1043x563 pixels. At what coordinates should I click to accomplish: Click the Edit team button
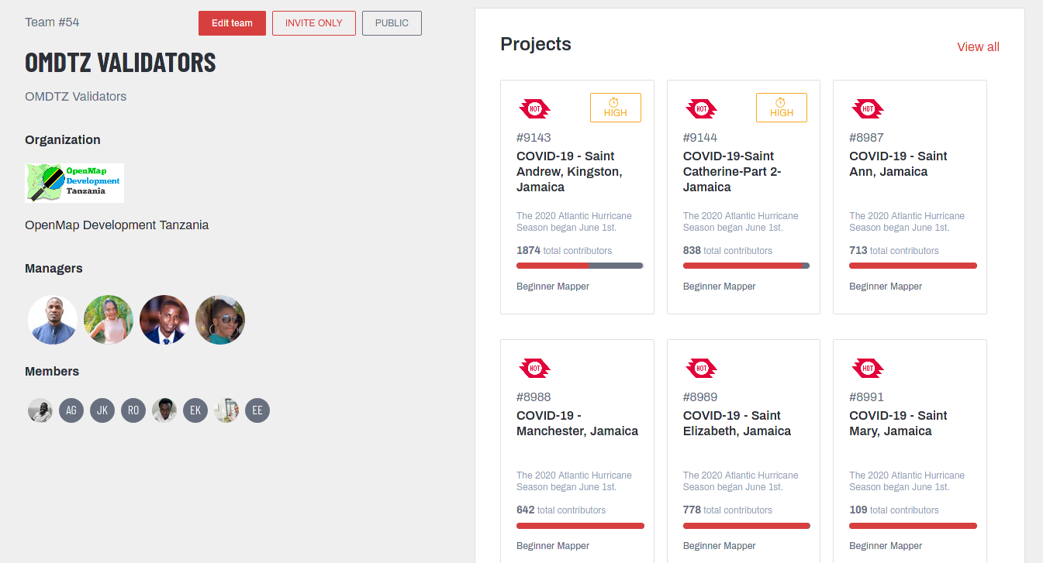[232, 23]
